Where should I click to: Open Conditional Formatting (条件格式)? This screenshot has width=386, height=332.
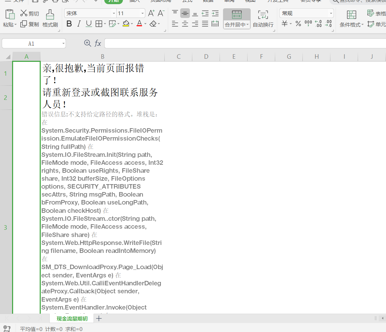(351, 19)
